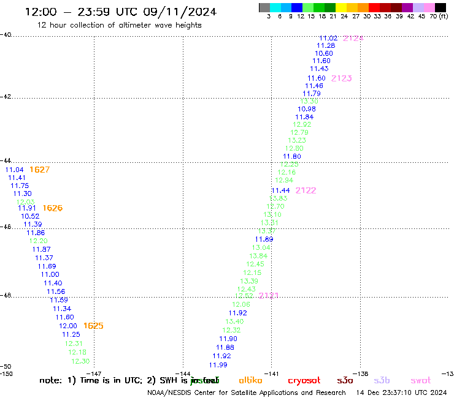
Task: Click the wave height reading 11.99
Action: (x=218, y=365)
